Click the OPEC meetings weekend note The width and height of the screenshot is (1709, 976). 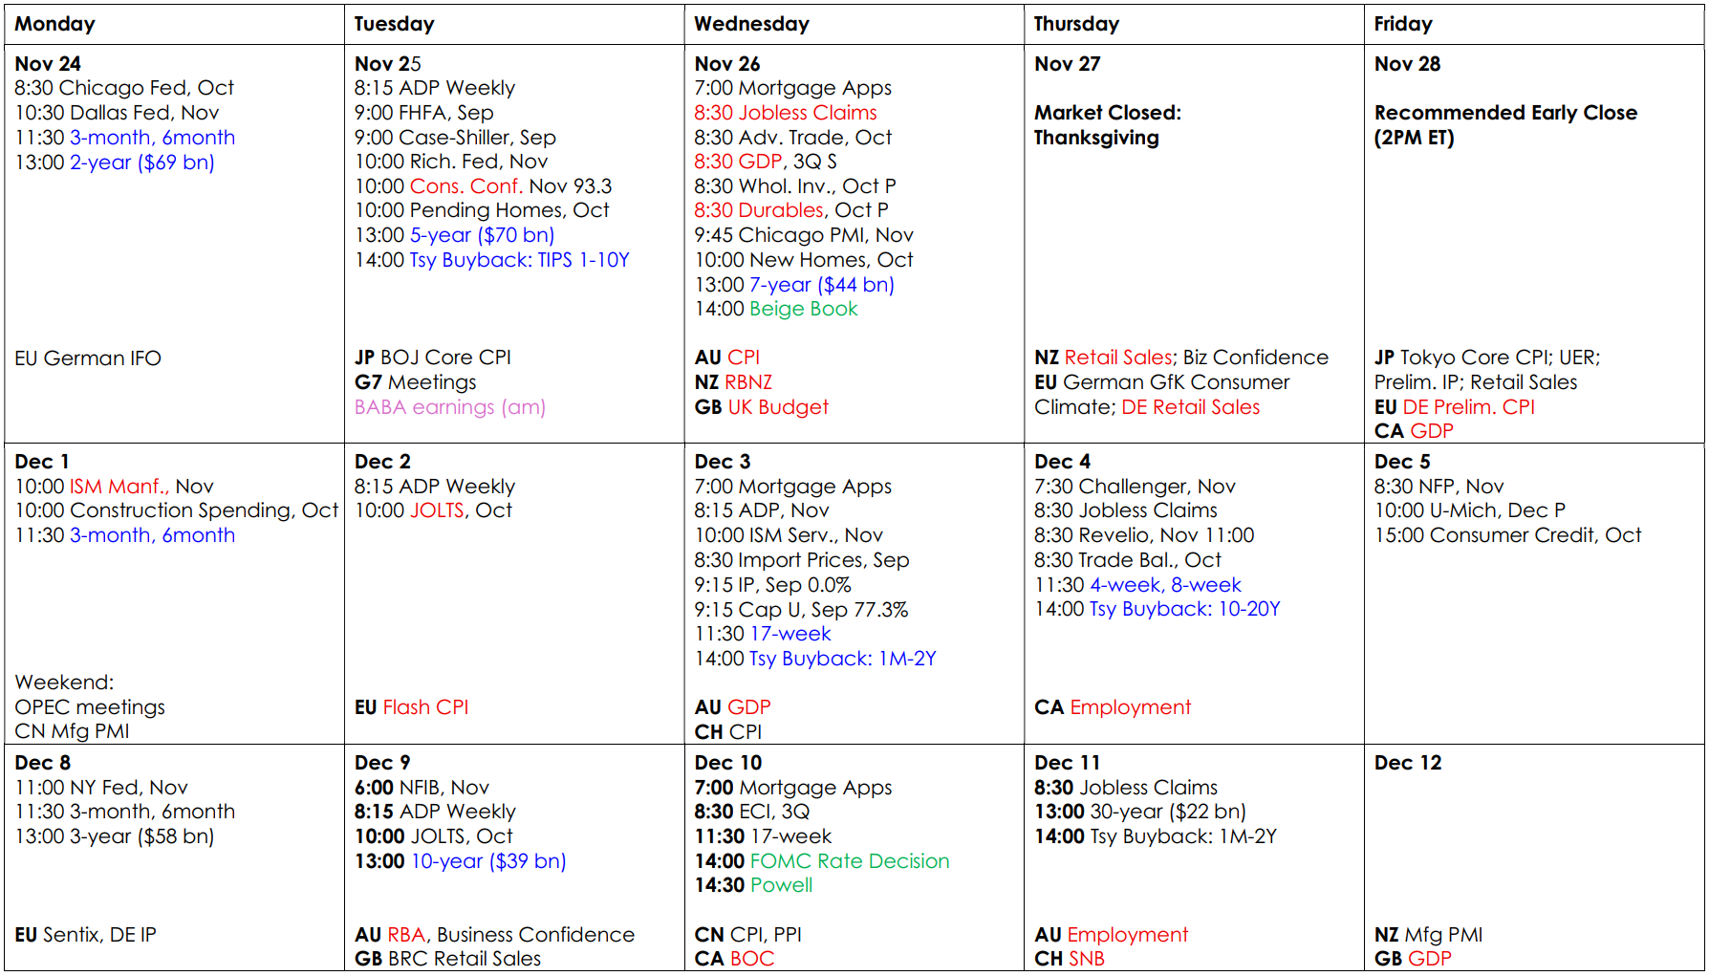(90, 707)
